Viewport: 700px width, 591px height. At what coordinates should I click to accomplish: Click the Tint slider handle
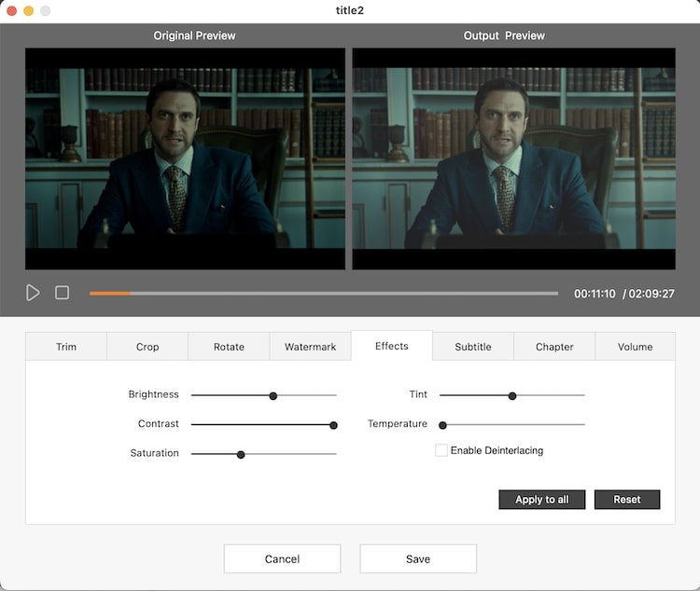[x=512, y=396]
